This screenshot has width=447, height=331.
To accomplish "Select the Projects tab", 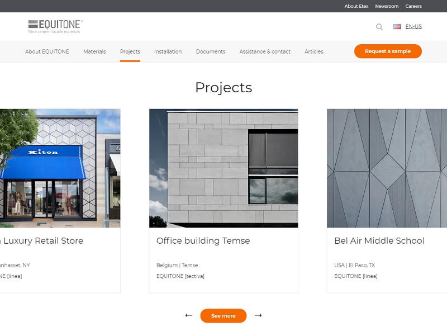I will pyautogui.click(x=130, y=51).
